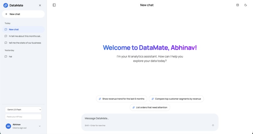Click the plus icon in New chat button
Screen dimensions: 253x134
pos(6,14)
